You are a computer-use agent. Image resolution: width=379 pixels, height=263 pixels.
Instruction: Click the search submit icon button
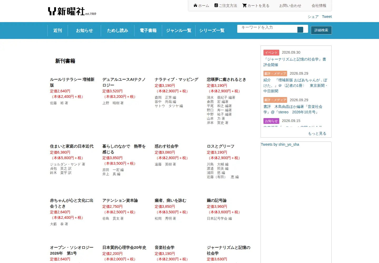[x=300, y=30]
